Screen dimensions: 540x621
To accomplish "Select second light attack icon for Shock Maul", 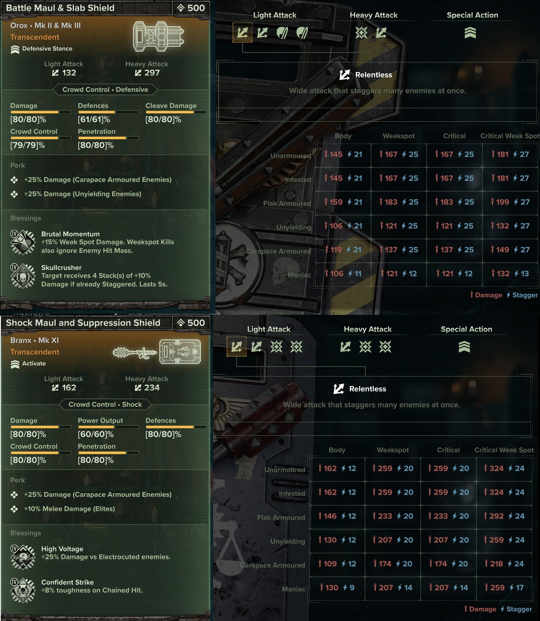I will [256, 347].
